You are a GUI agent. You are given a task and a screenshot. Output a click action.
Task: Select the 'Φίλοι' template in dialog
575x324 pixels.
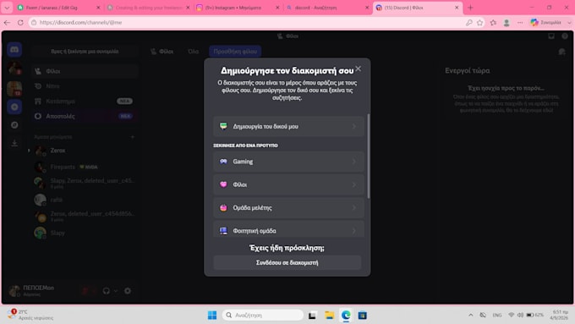point(288,184)
